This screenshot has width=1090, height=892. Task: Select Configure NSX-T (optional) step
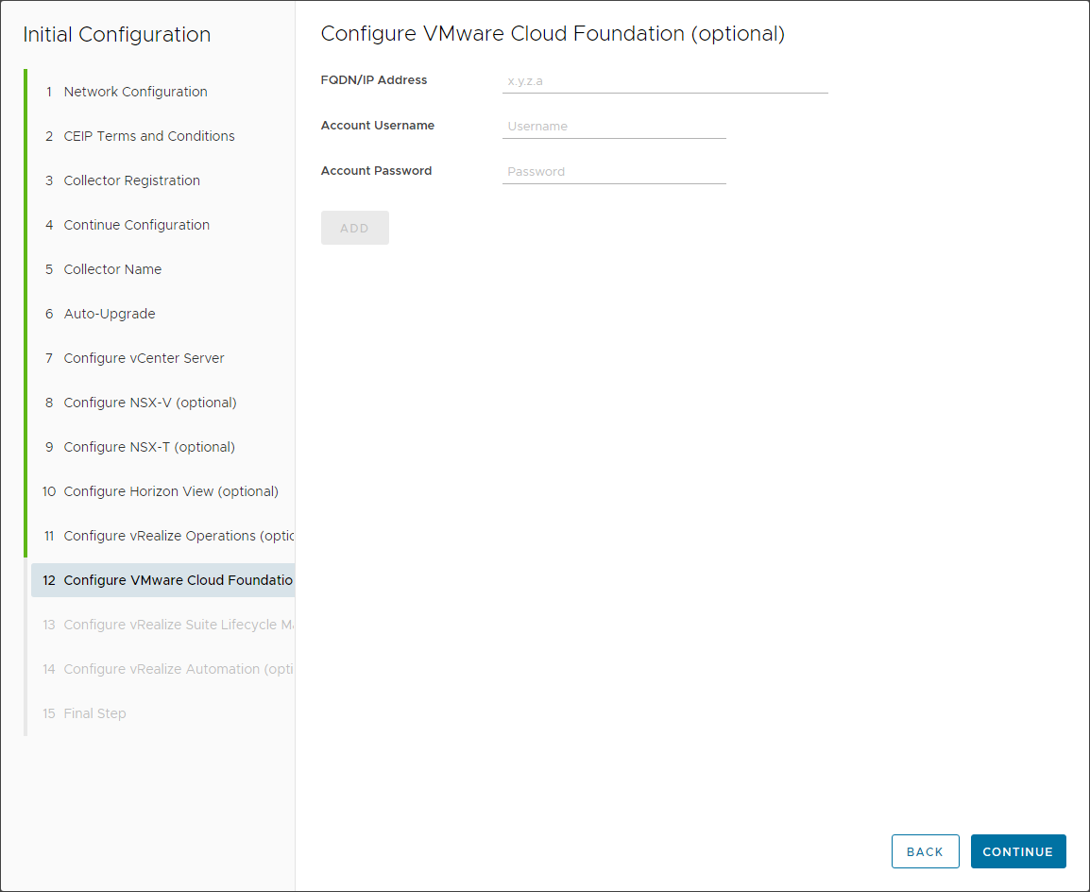[x=162, y=448]
